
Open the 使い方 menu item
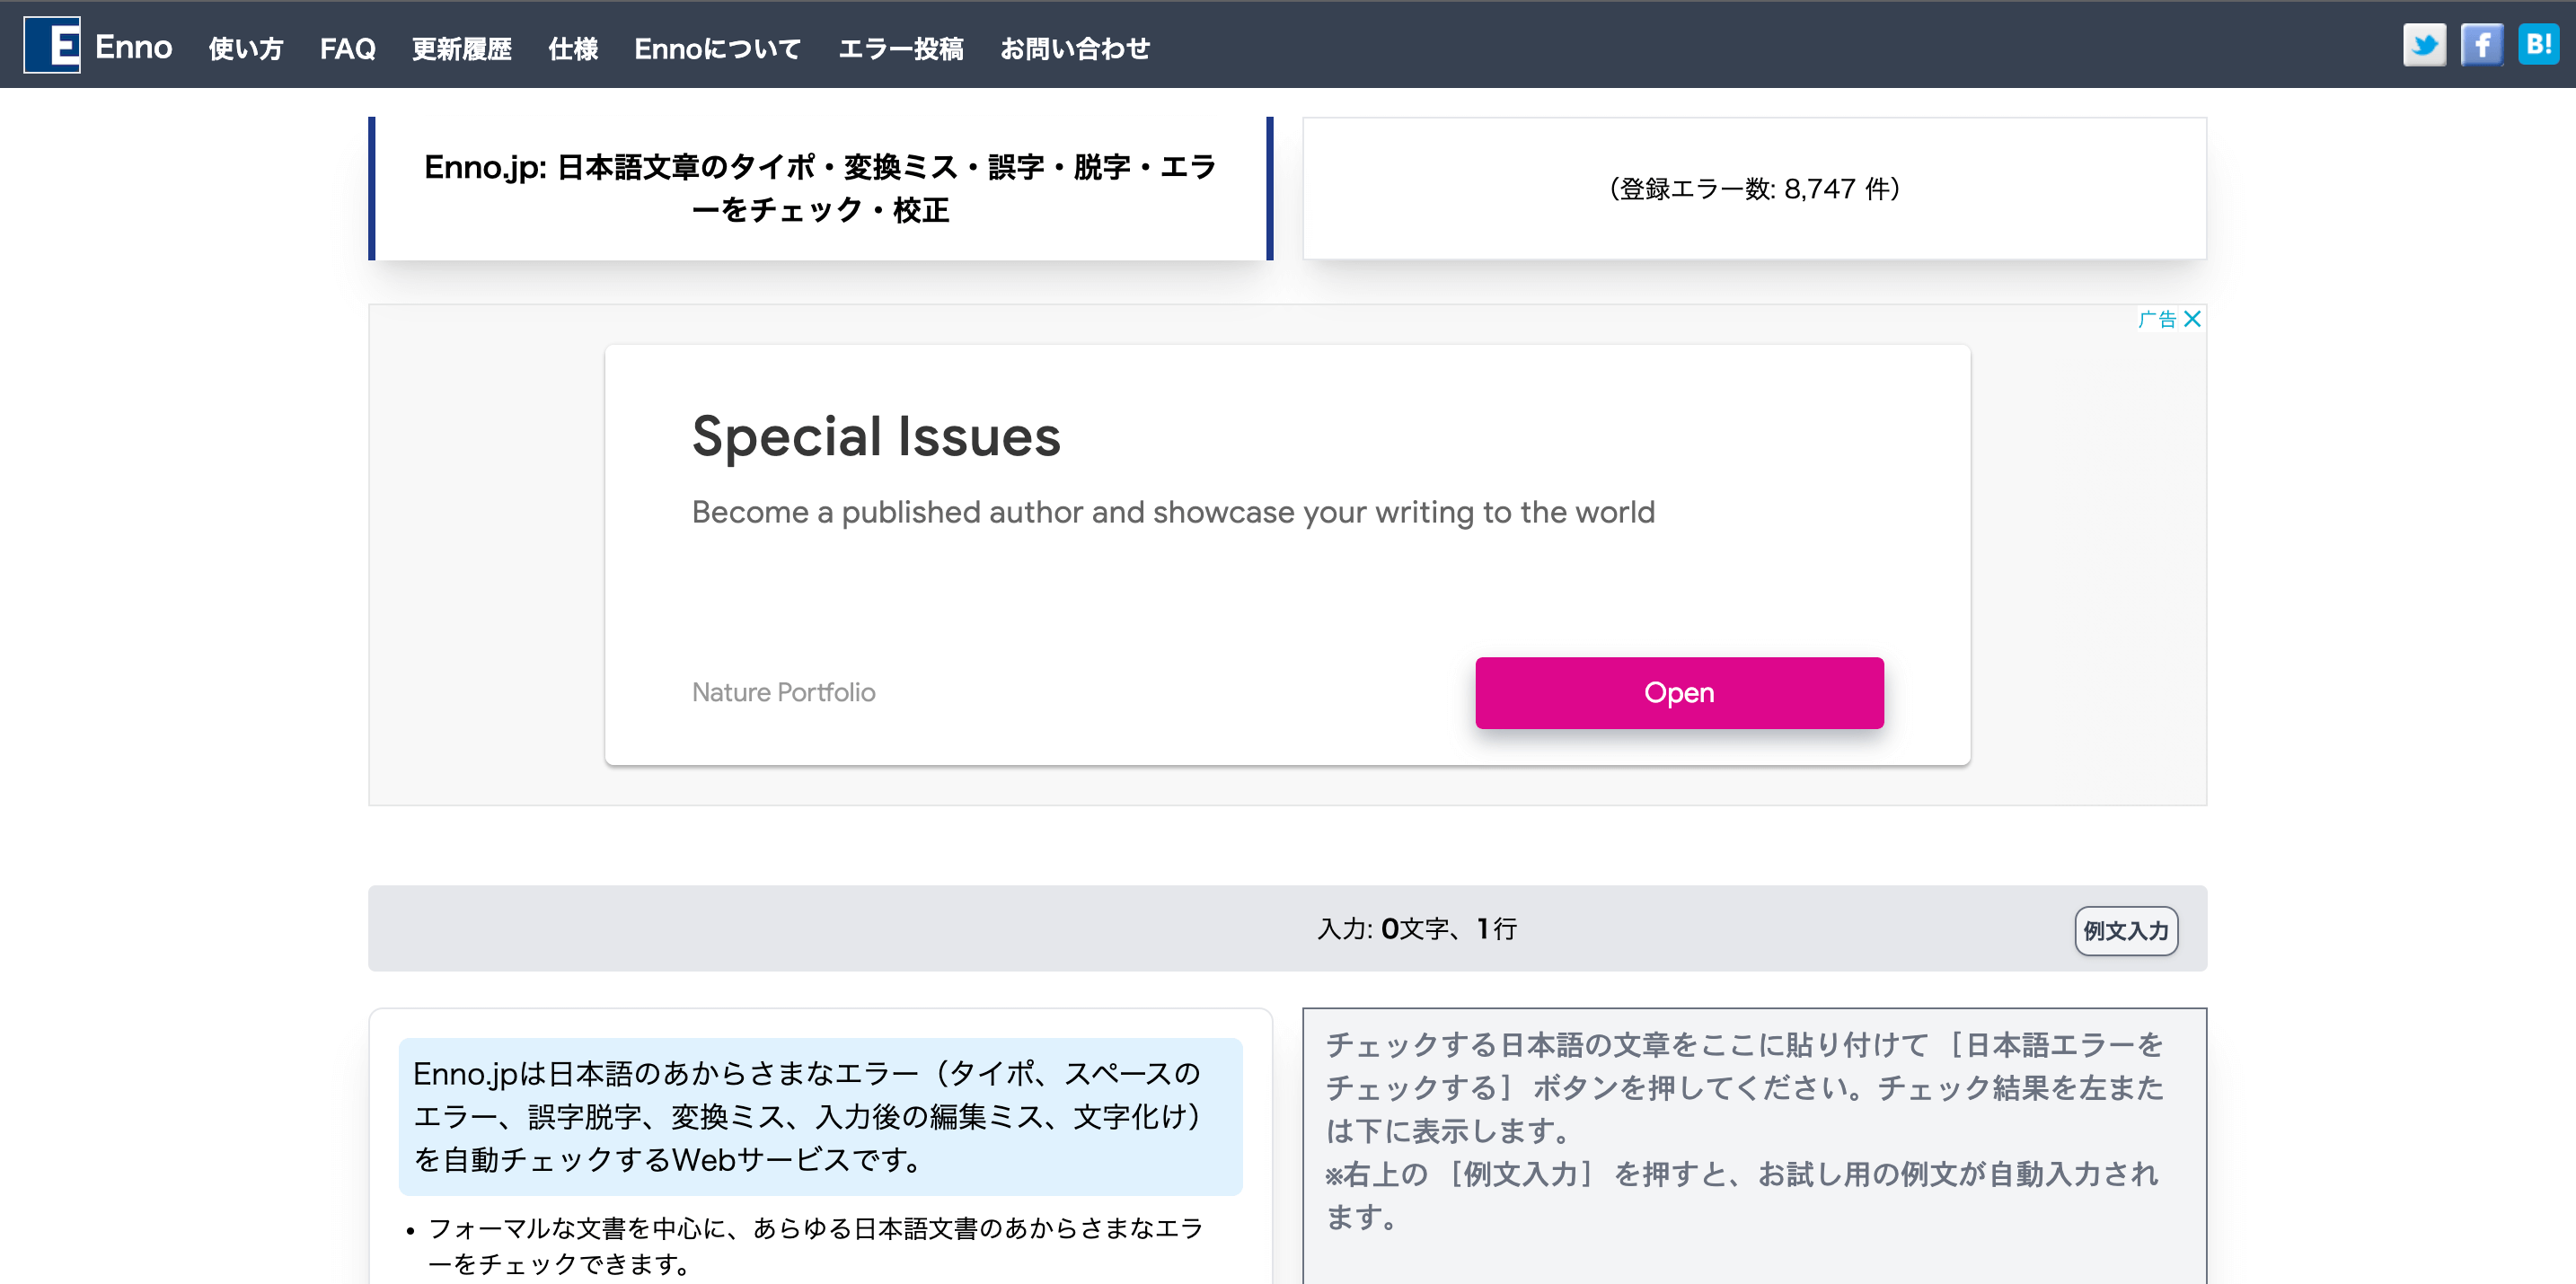[246, 48]
